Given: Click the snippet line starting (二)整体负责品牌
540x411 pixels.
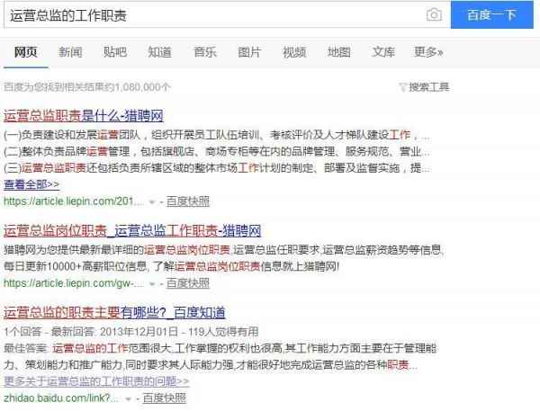Looking at the screenshot, I should 217,151.
